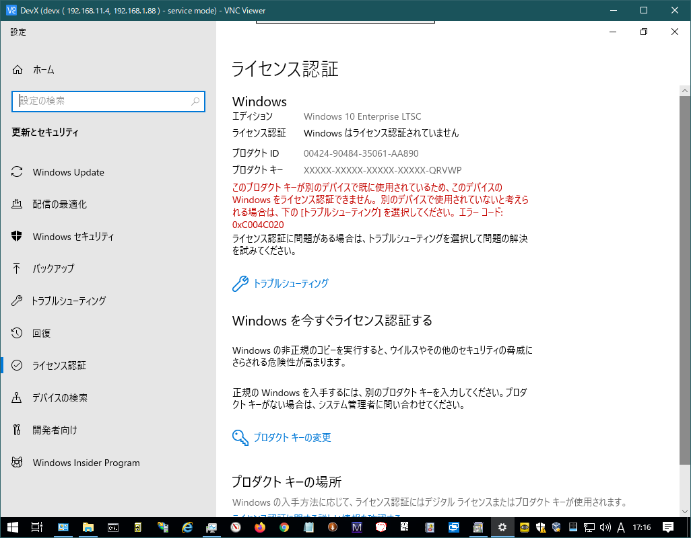Screen dimensions: 691x538
Task: Open 配信の最適化 settings page
Action: tap(49, 204)
